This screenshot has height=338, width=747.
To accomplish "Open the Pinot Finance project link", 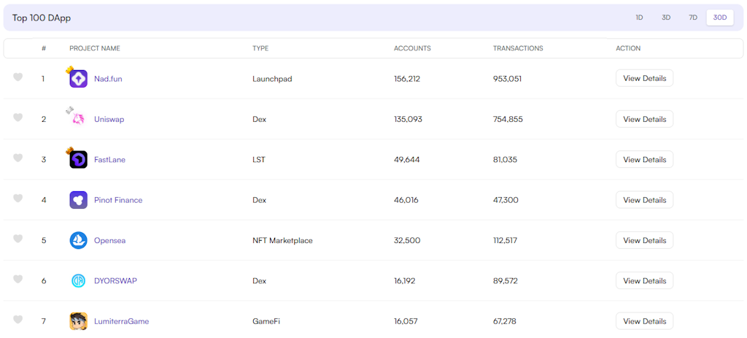I will [x=118, y=200].
